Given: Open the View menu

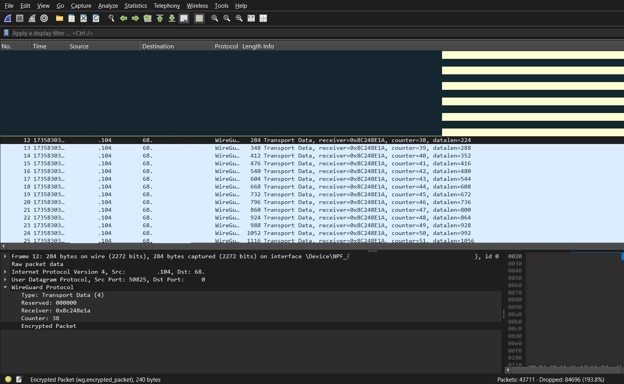Looking at the screenshot, I should coord(43,5).
